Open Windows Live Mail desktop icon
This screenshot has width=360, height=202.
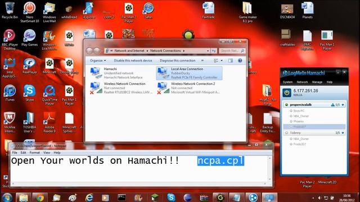point(49,12)
